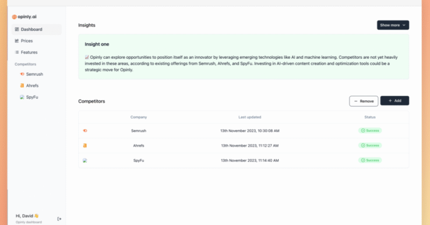Click the Success badge in Ahrefs row
This screenshot has height=225, width=430.
[370, 145]
